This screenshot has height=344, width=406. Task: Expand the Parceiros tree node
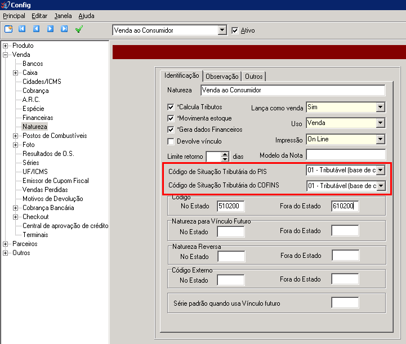5,244
